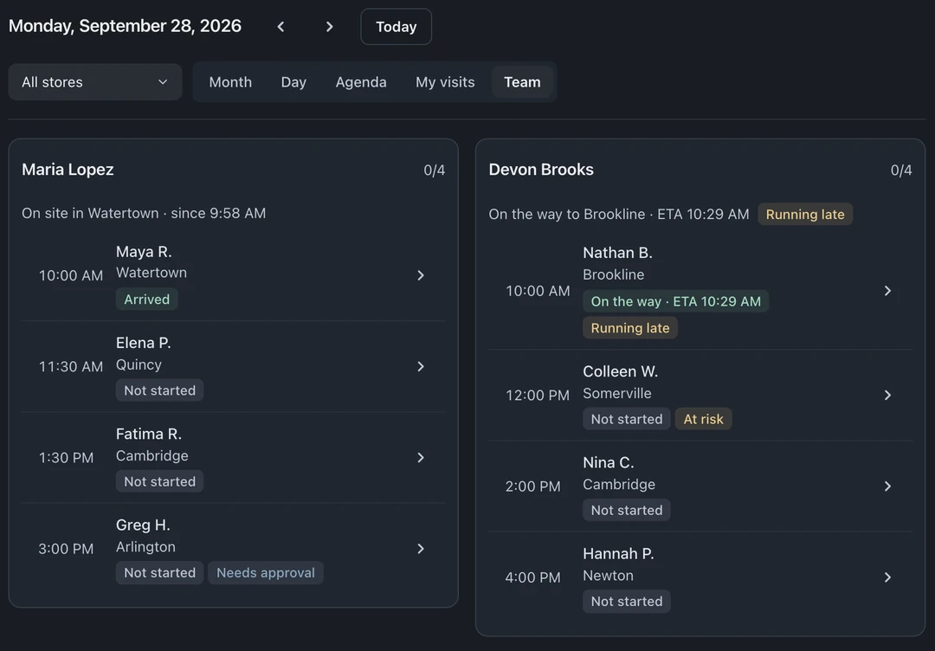Viewport: 935px width, 651px height.
Task: Open Hannah P. visit chevron
Action: [887, 577]
